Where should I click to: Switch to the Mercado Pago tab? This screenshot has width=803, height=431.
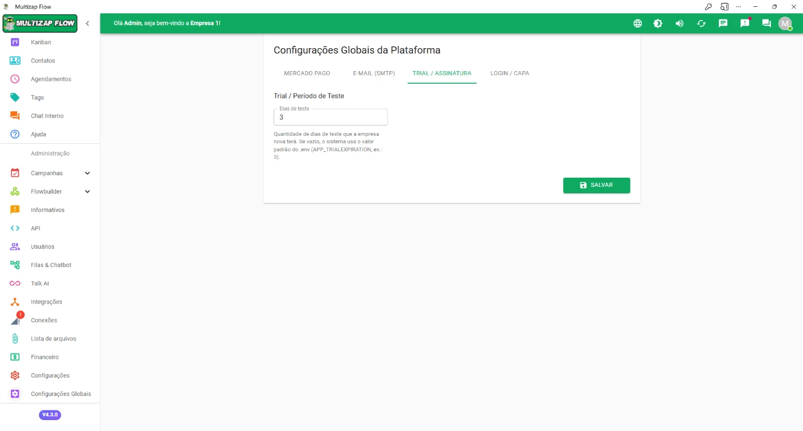point(307,73)
